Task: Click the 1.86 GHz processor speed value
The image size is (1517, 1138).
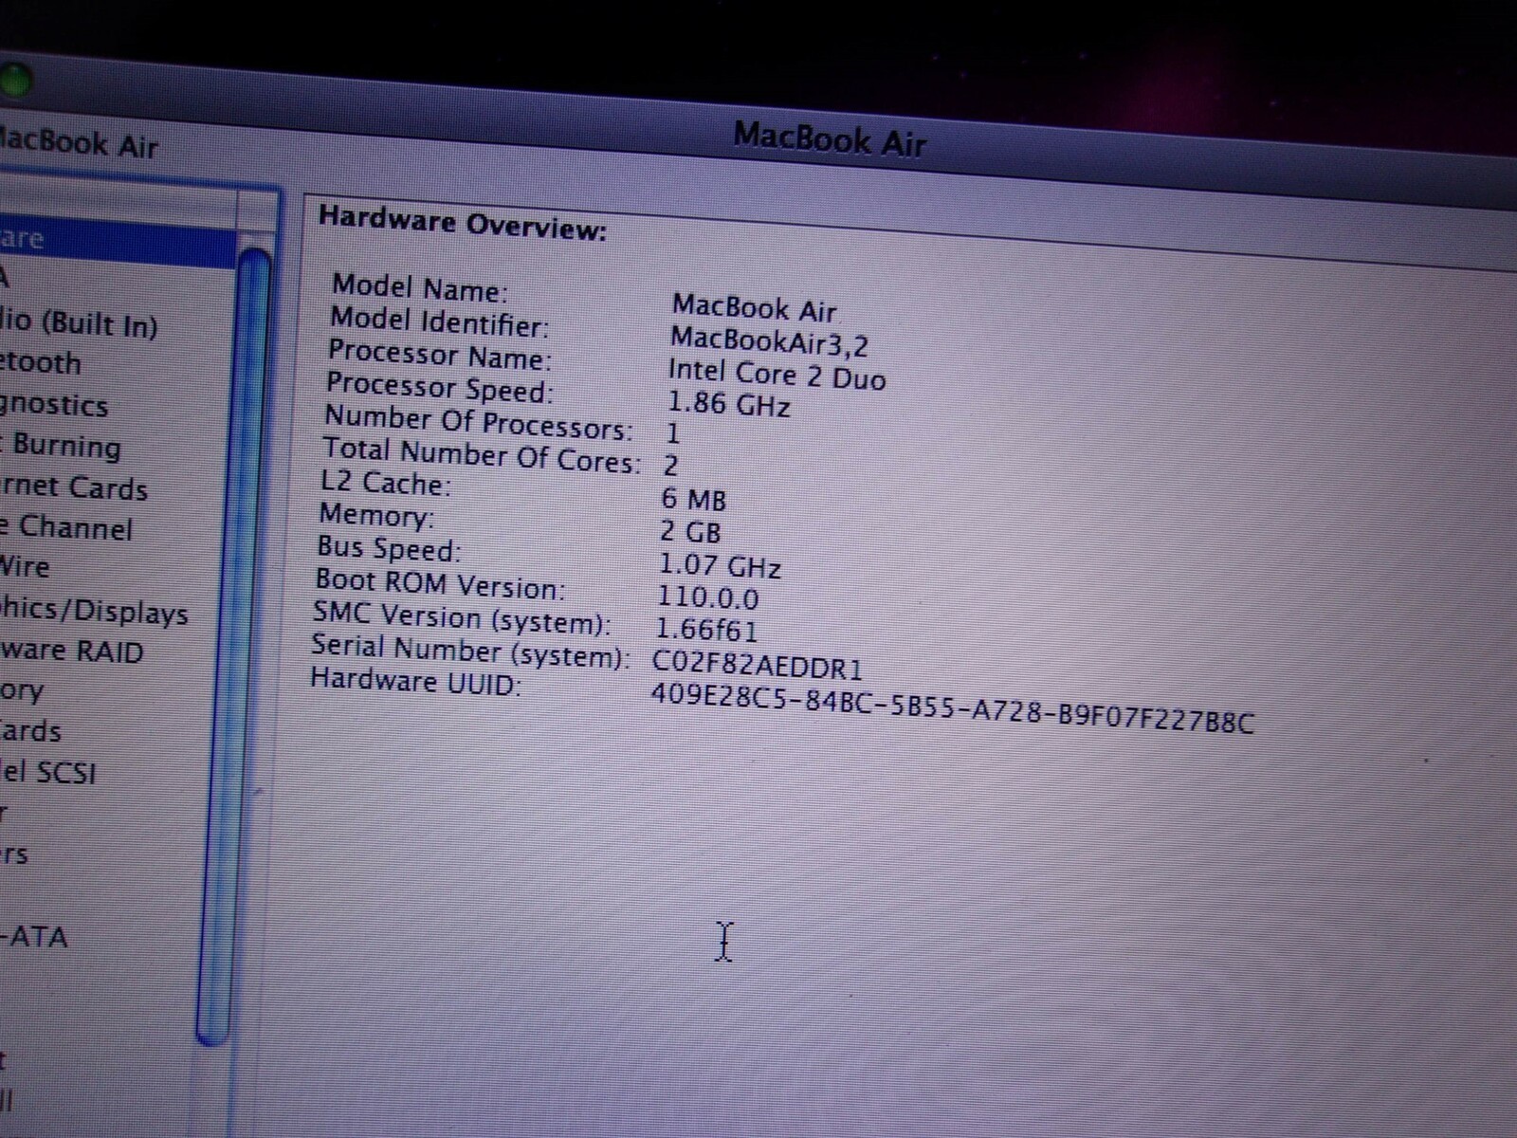Action: [728, 404]
